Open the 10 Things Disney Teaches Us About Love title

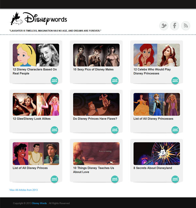click(93, 170)
